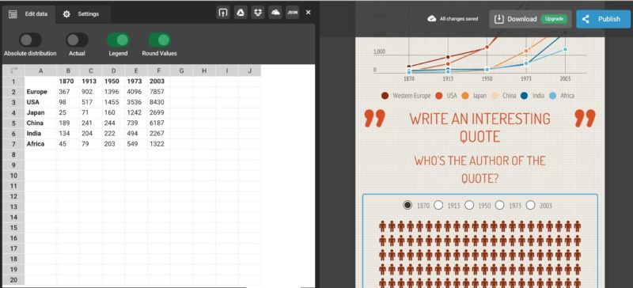The width and height of the screenshot is (633, 288).
Task: Select row 20 header
Action: click(x=13, y=279)
